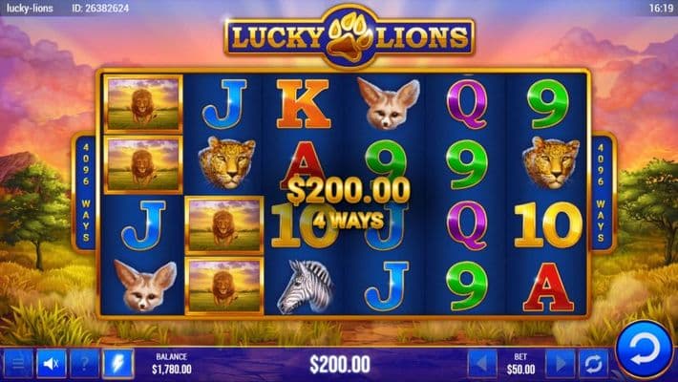Click the $200.00 4 WAYS win popup
The width and height of the screenshot is (678, 382).
click(349, 202)
